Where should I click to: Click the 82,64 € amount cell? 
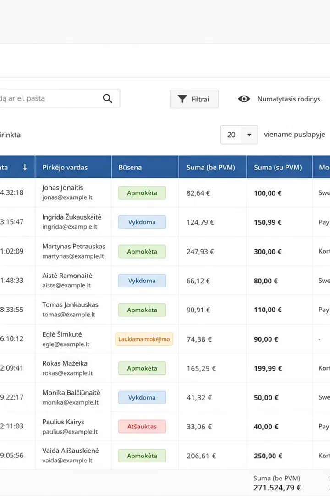coord(198,193)
